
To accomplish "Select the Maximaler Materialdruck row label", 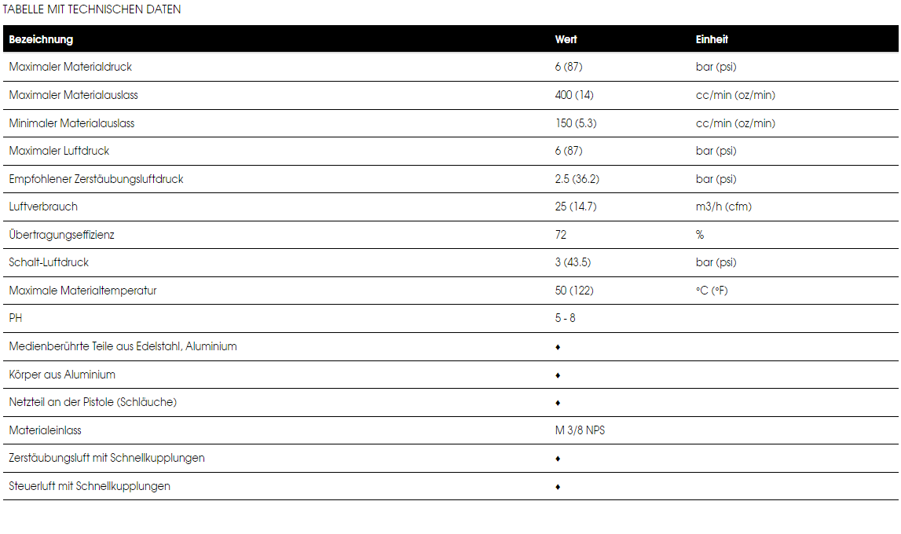I will 70,67.
